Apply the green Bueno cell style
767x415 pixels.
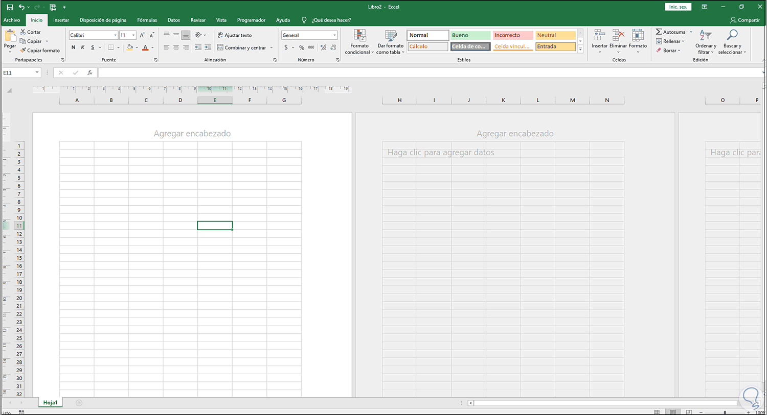click(470, 35)
